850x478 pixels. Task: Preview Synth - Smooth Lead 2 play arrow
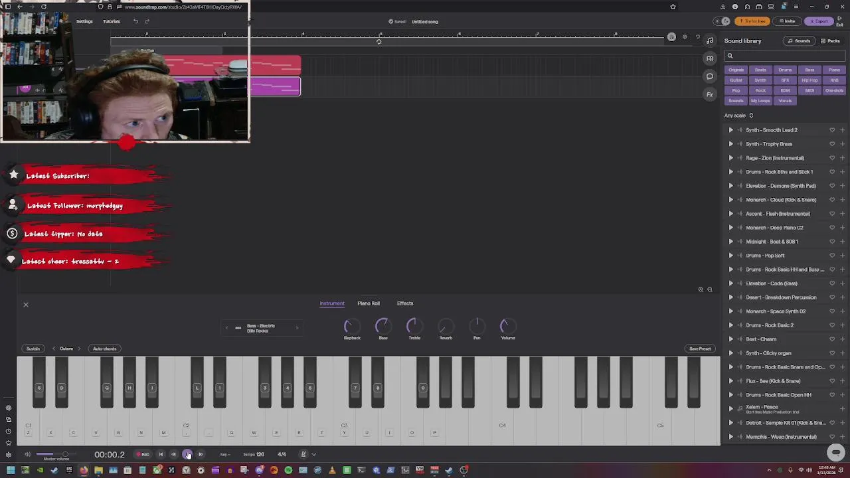(x=731, y=130)
